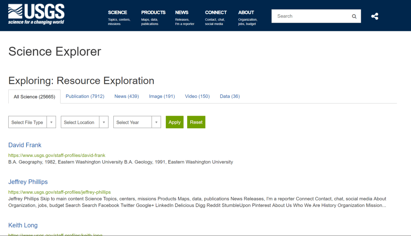Open the Select Location dropdown
This screenshot has width=411, height=236.
pos(84,122)
